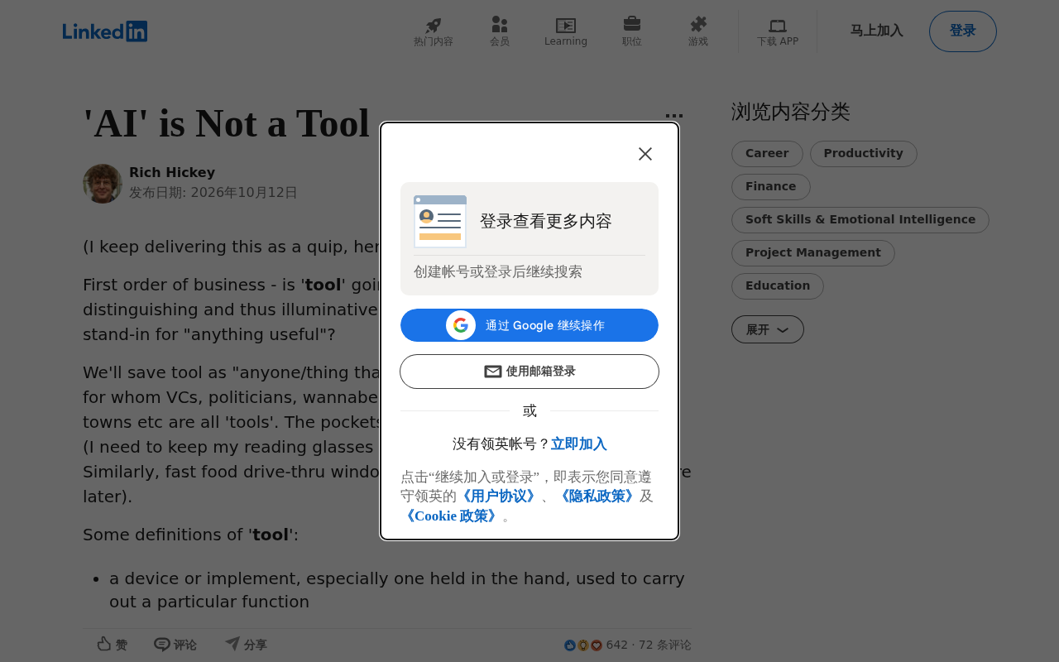
Task: Choose 使用邮箱登录 email sign-in
Action: [529, 372]
